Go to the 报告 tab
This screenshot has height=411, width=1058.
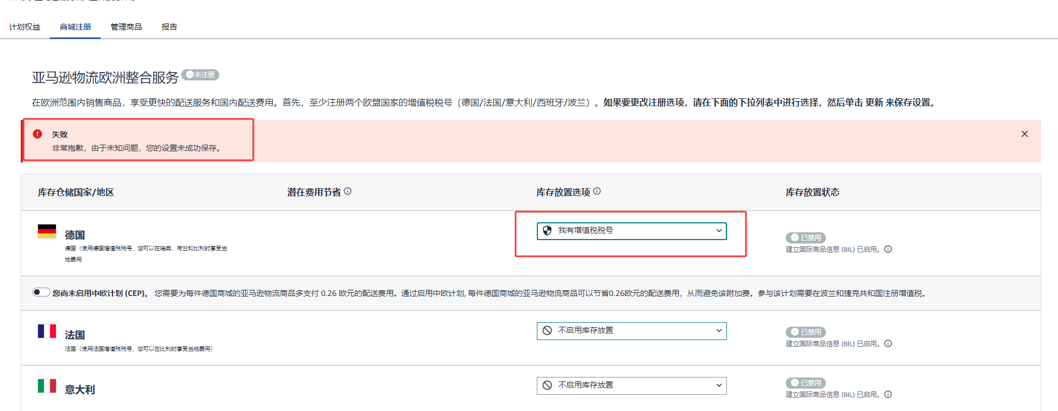(x=169, y=27)
